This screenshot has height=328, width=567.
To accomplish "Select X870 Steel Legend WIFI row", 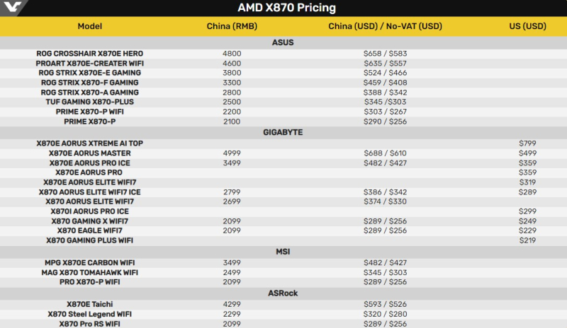I will (89, 314).
